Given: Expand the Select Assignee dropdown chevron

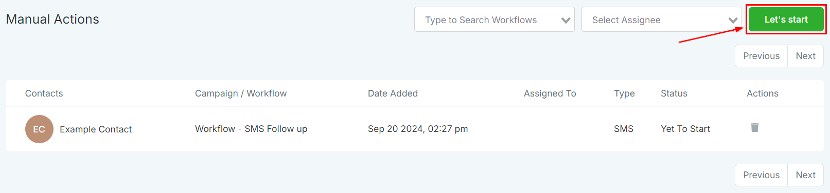Looking at the screenshot, I should (x=733, y=21).
